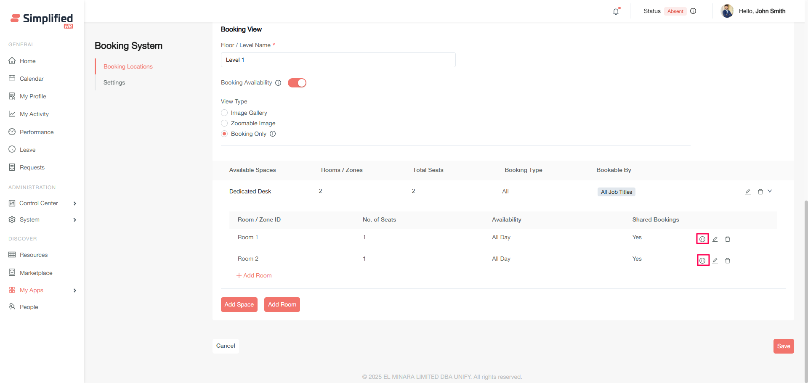Screen dimensions: 808x383
Task: Expand My Apps sidebar menu
Action: (75, 291)
